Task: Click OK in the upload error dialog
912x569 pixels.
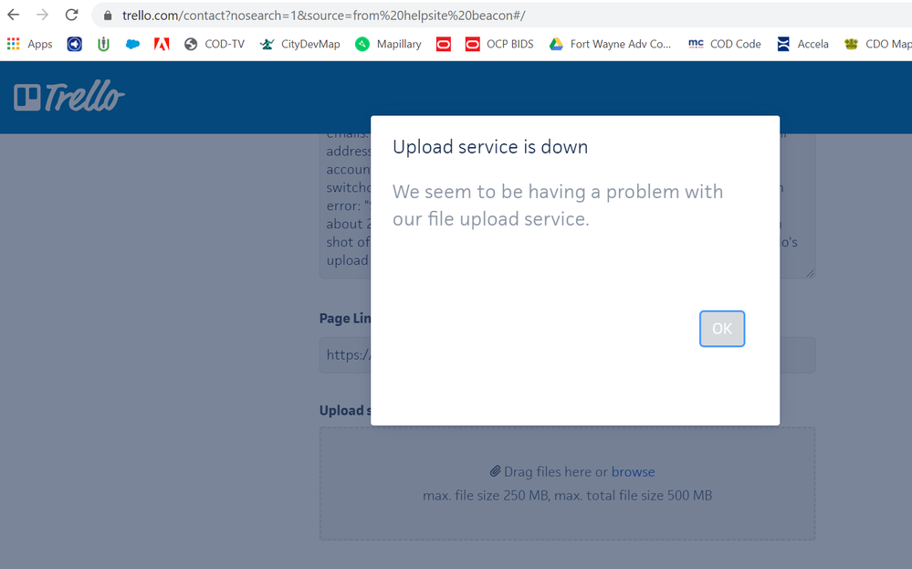Action: coord(721,329)
